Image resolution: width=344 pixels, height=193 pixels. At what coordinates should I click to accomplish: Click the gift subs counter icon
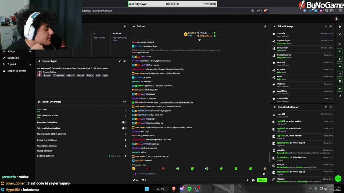[144, 180]
